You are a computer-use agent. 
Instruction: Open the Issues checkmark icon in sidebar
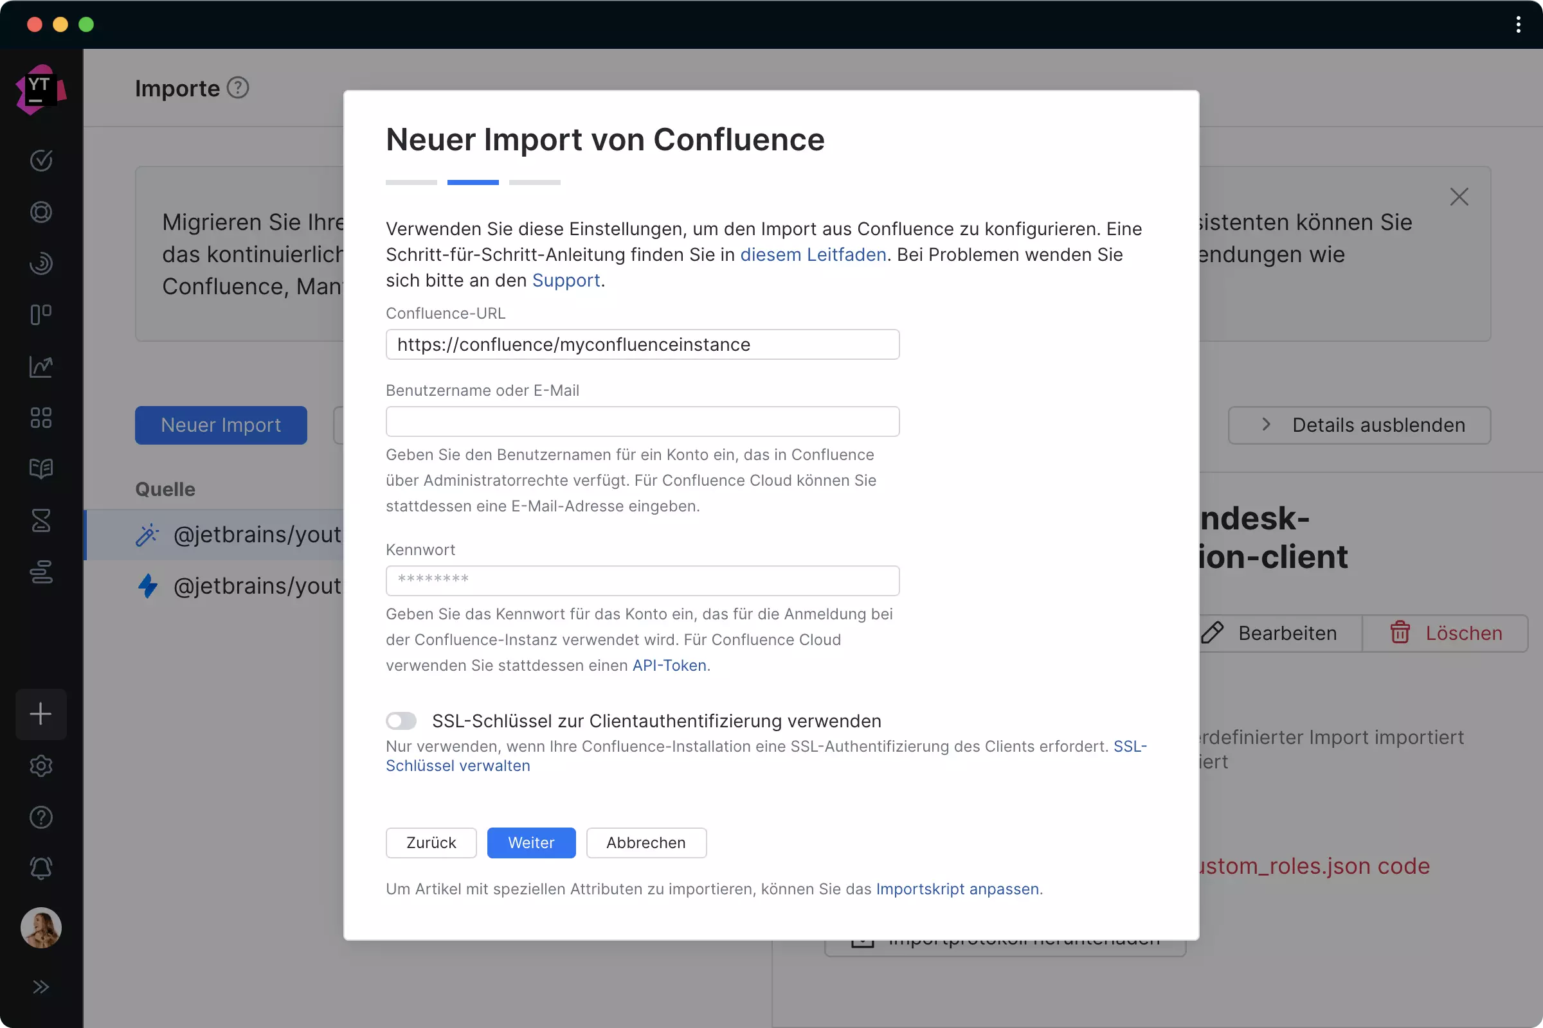pyautogui.click(x=41, y=161)
